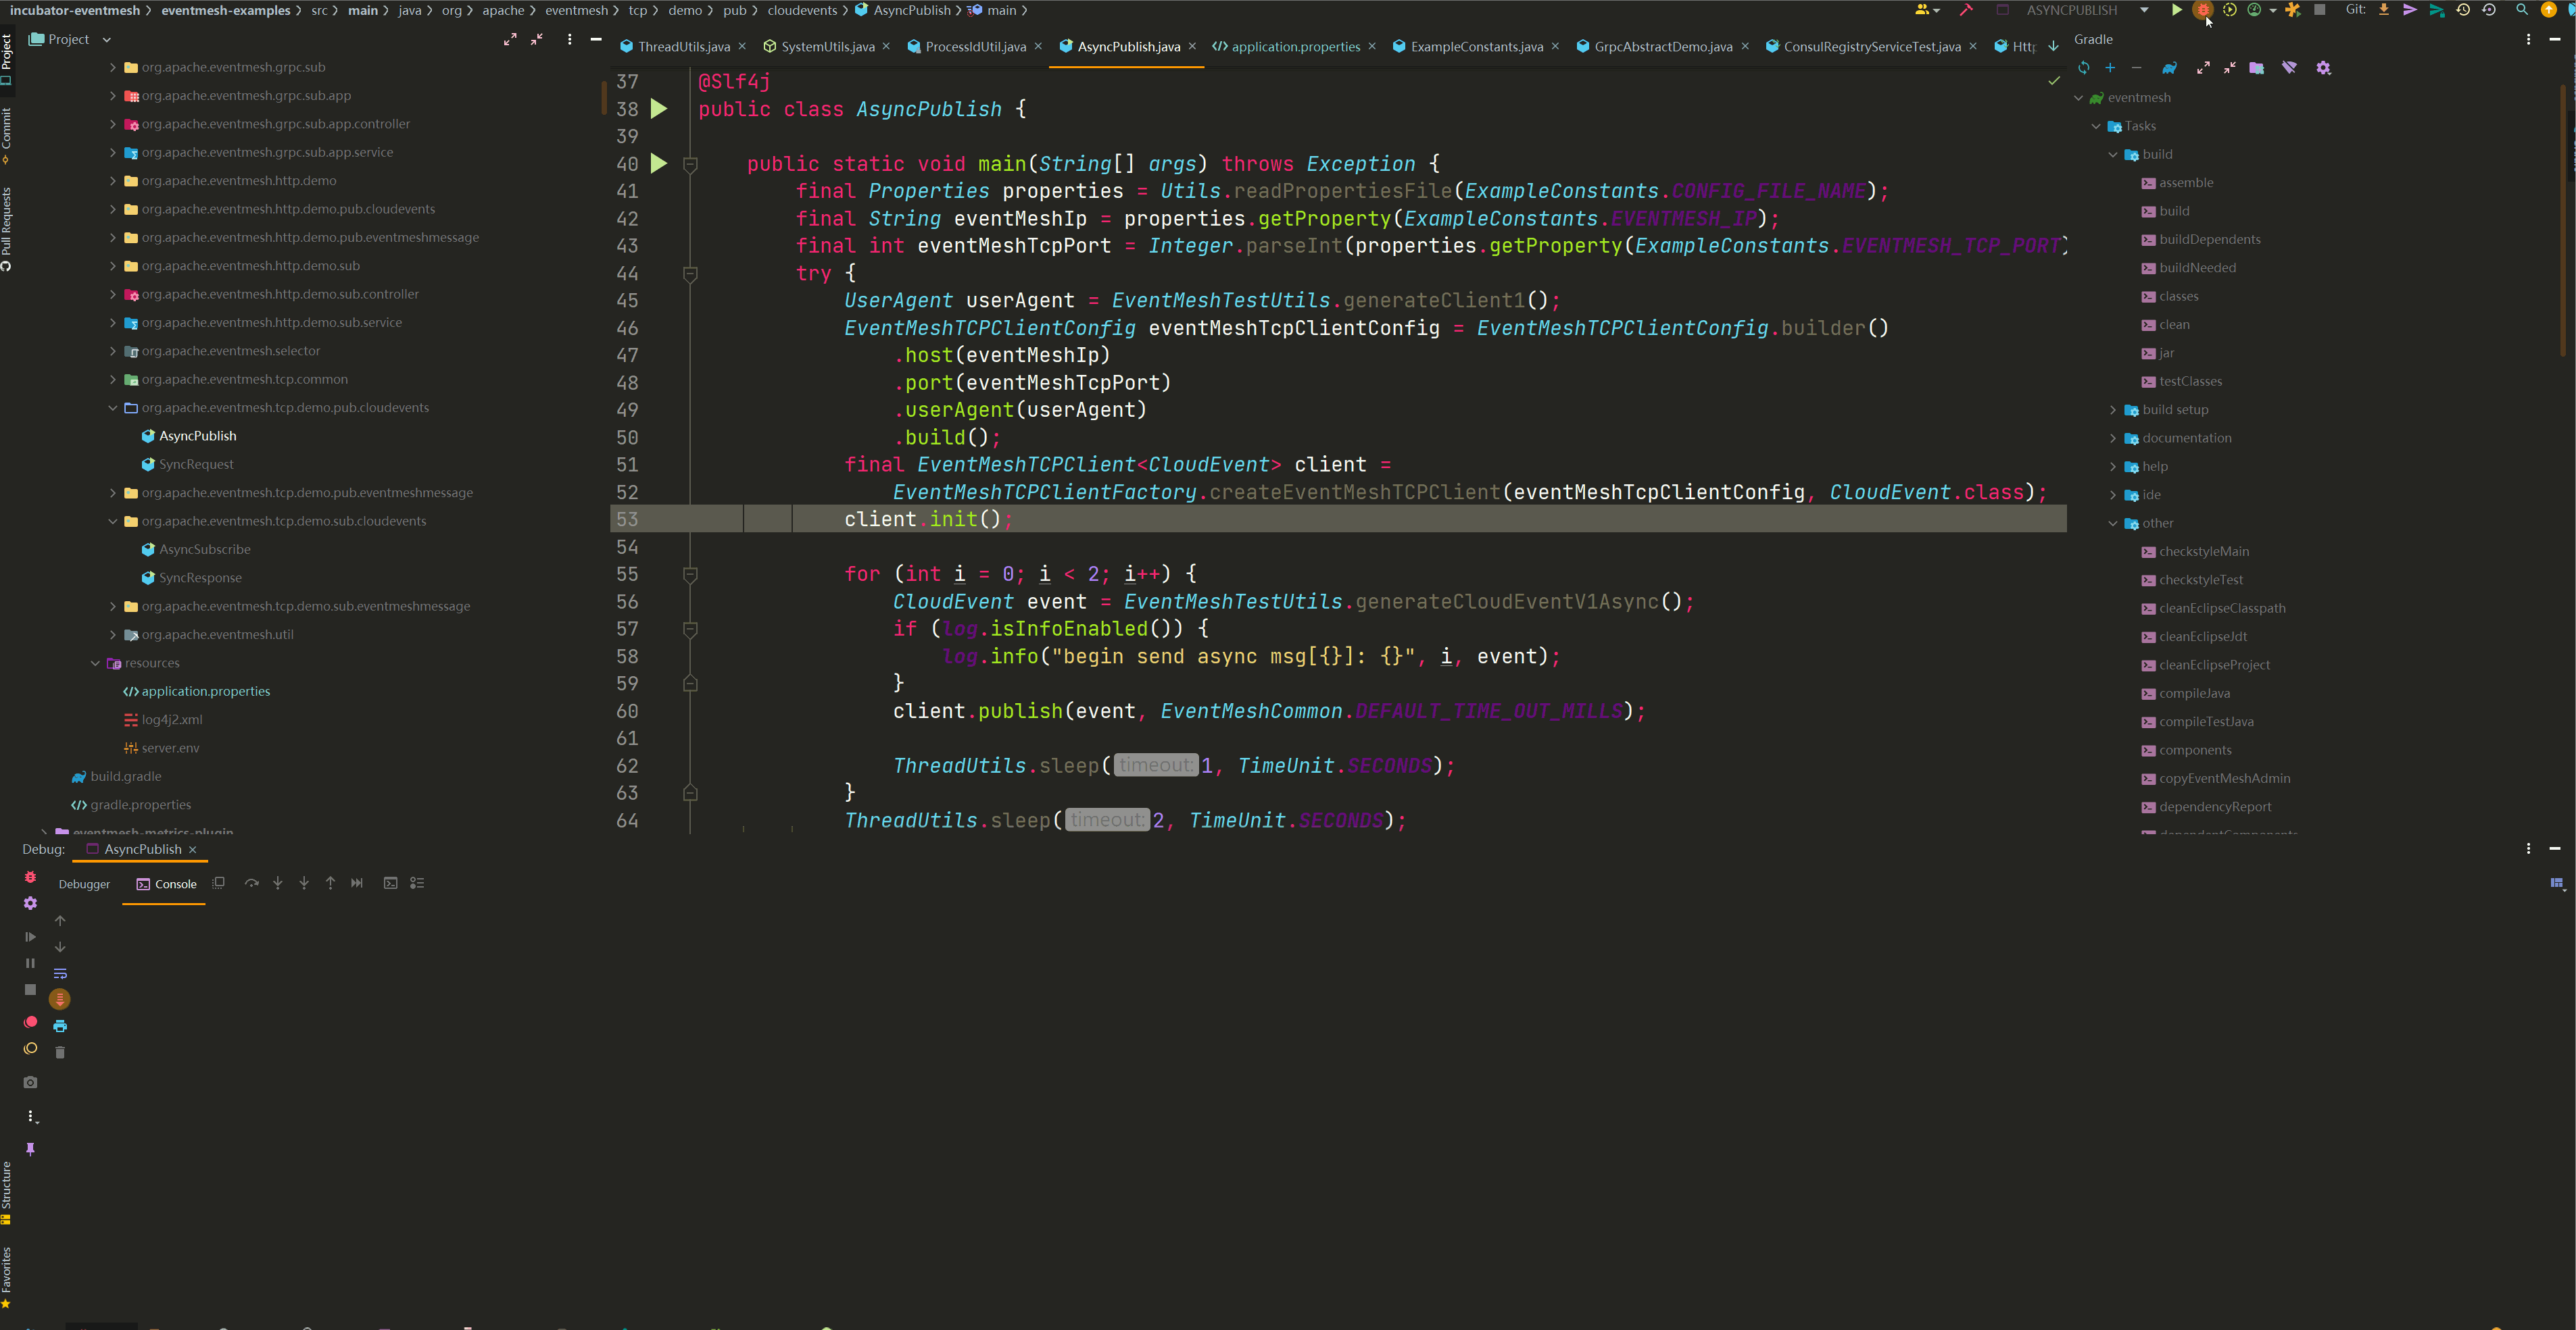Image resolution: width=2576 pixels, height=1330 pixels.
Task: Open SyncRequest class in project tree
Action: point(196,465)
